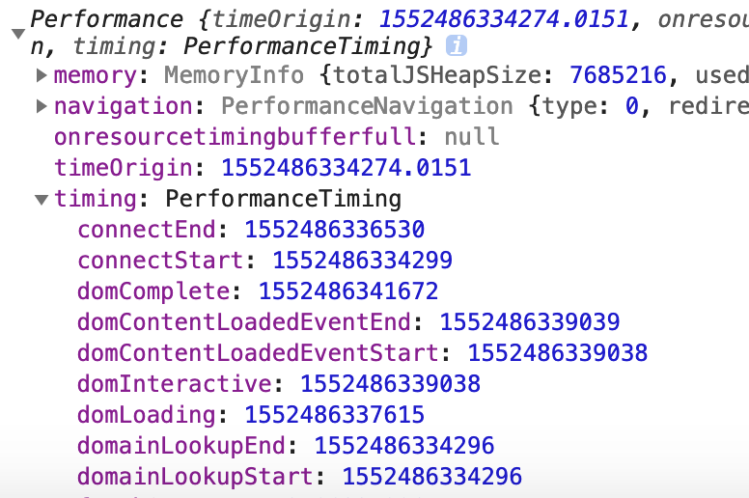Click the domContentLoadedEventStart value
Viewport: 749px width, 498px height.
[557, 353]
